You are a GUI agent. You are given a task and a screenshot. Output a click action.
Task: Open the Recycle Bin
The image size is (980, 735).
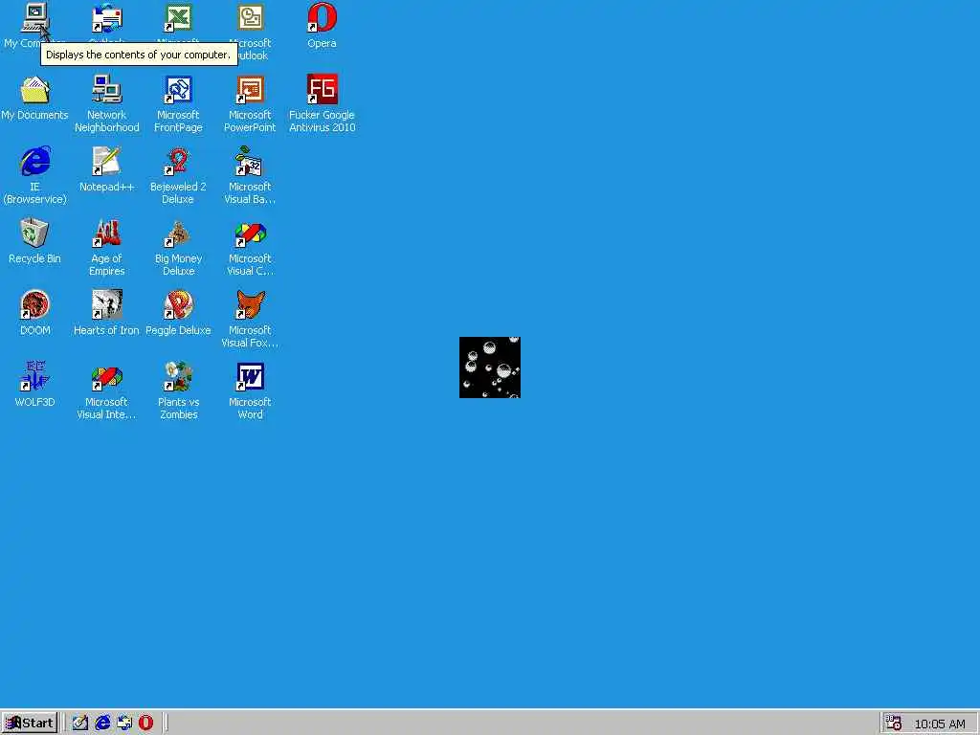coord(35,234)
